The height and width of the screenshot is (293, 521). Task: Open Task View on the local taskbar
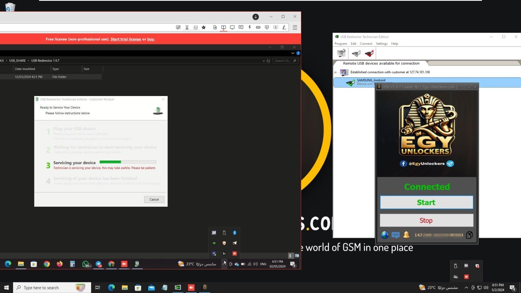(x=98, y=288)
